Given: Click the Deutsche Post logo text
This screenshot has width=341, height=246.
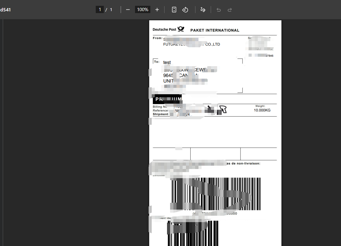Looking at the screenshot, I should pos(165,29).
